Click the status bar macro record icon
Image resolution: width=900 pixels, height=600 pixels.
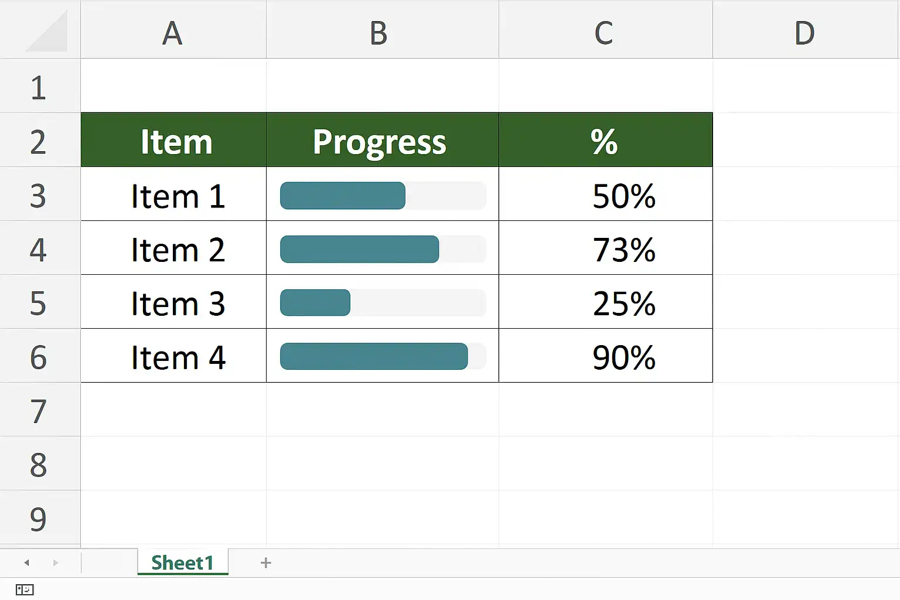click(x=25, y=589)
